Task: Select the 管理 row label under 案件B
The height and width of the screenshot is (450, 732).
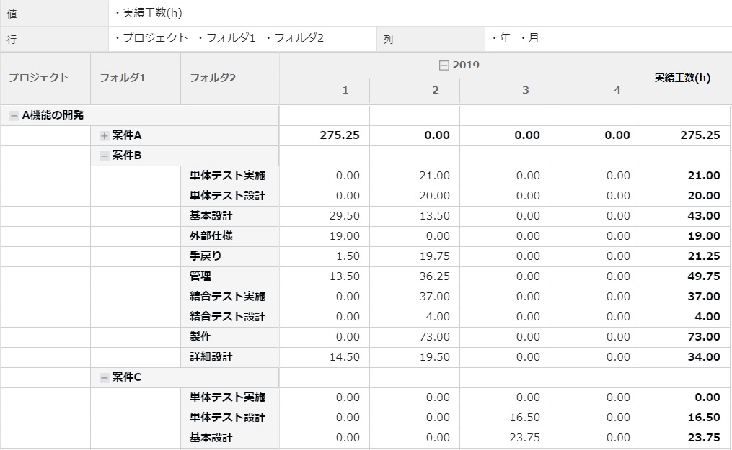Action: pos(200,276)
